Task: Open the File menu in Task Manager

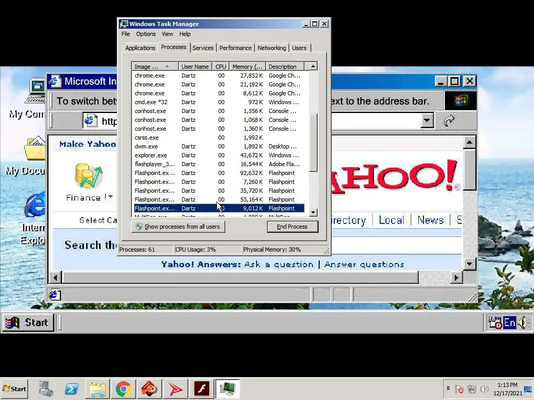Action: point(126,34)
